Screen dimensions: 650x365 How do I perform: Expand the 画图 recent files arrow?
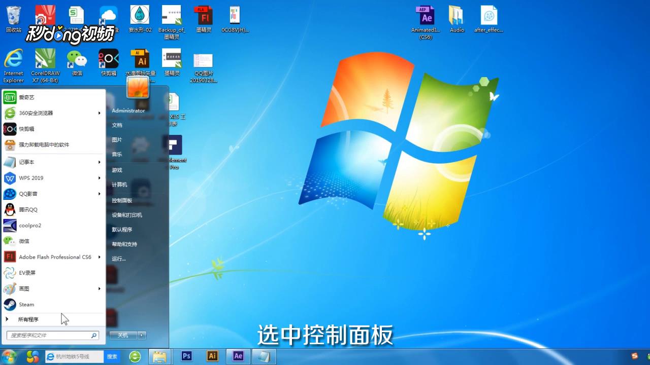100,288
